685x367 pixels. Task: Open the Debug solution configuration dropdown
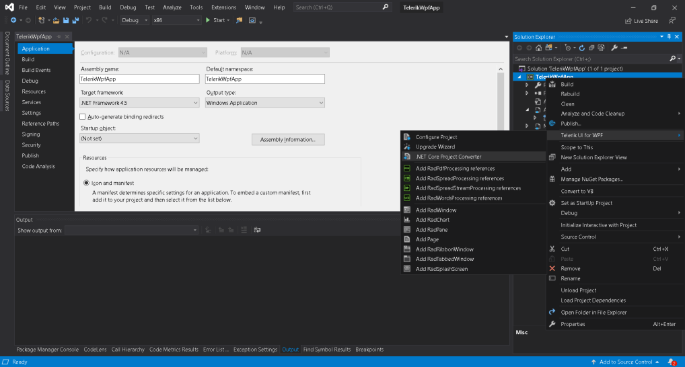[x=135, y=20]
